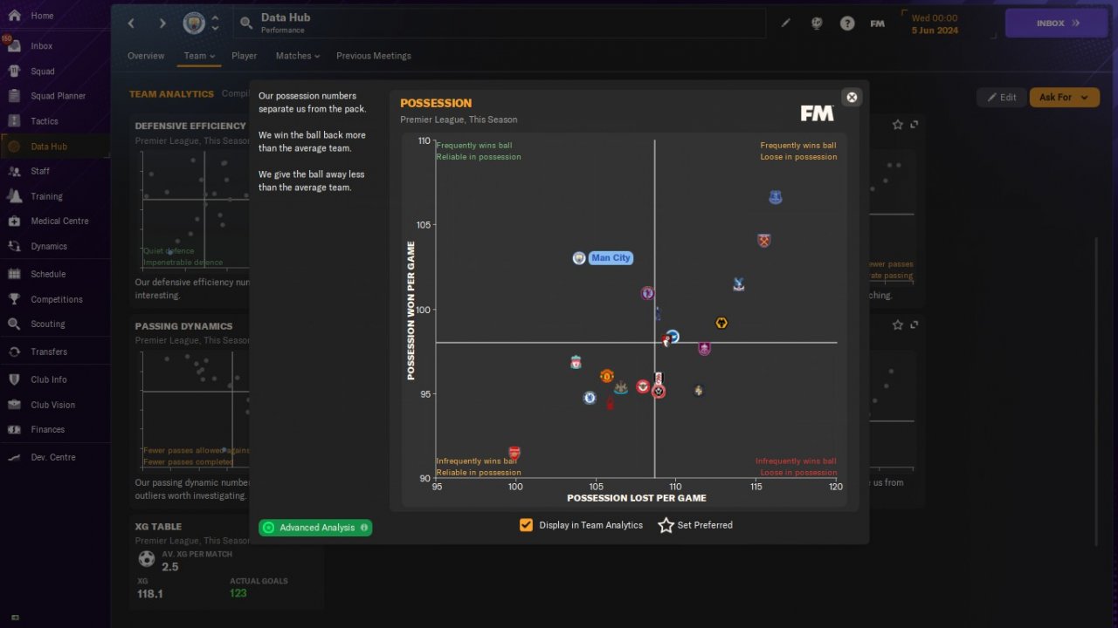
Task: Switch to the Overview tab
Action: (146, 56)
